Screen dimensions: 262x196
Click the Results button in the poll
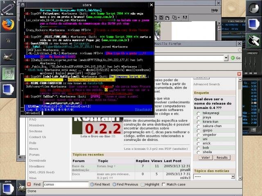point(222,158)
